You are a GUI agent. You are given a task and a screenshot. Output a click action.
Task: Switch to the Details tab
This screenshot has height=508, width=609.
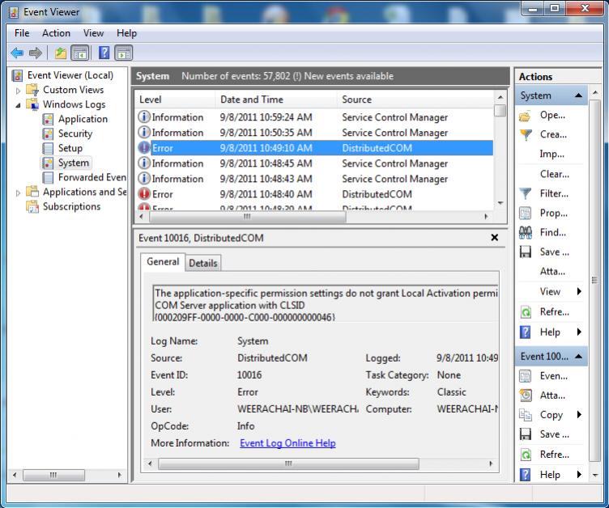coord(203,263)
